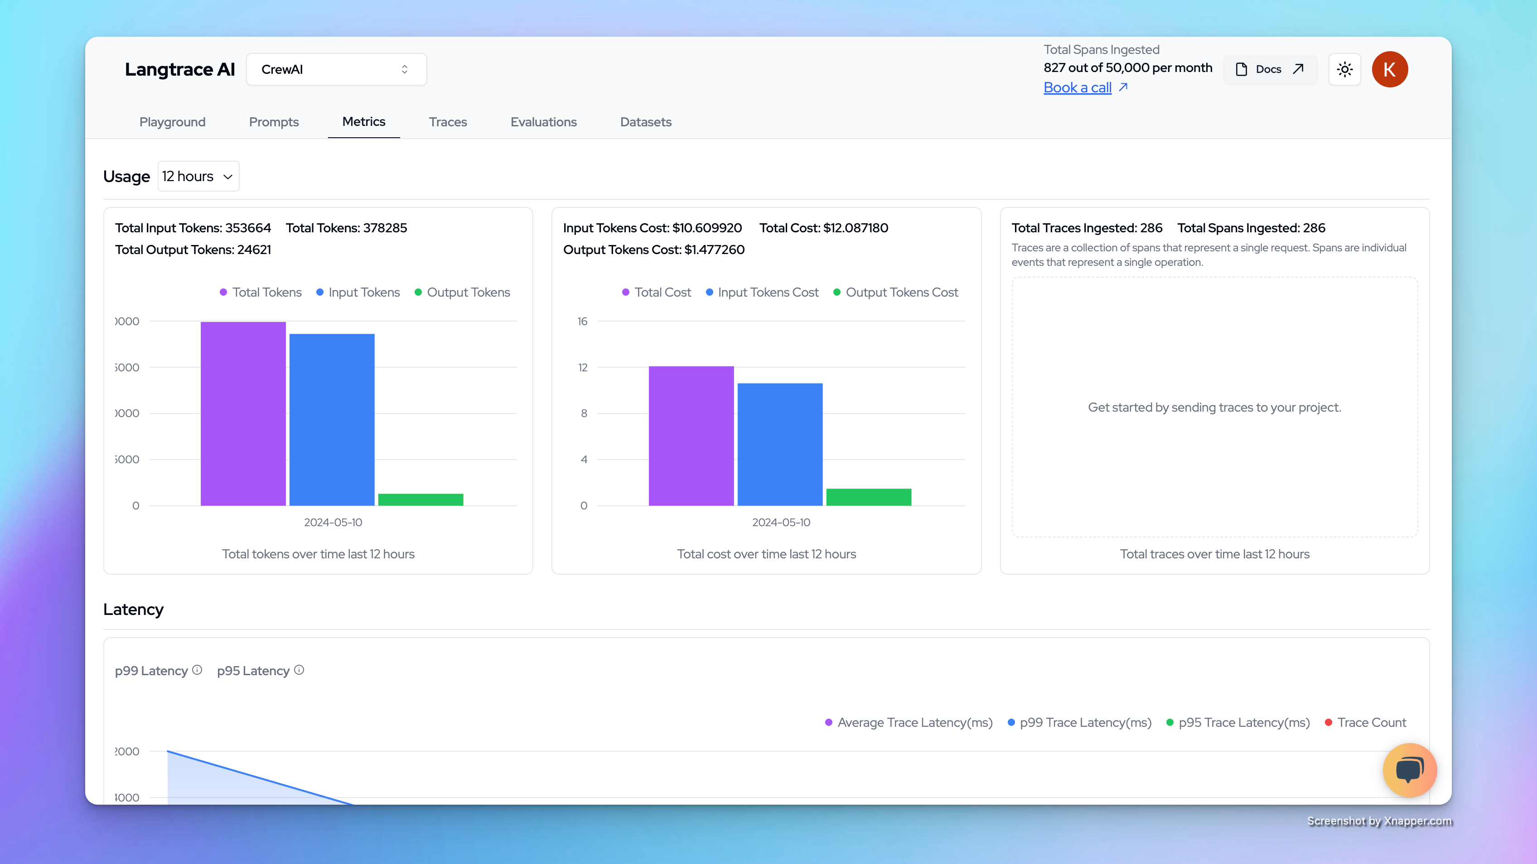Screen dimensions: 1537x864
Task: Click the p95 Latency info icon
Action: 299,670
